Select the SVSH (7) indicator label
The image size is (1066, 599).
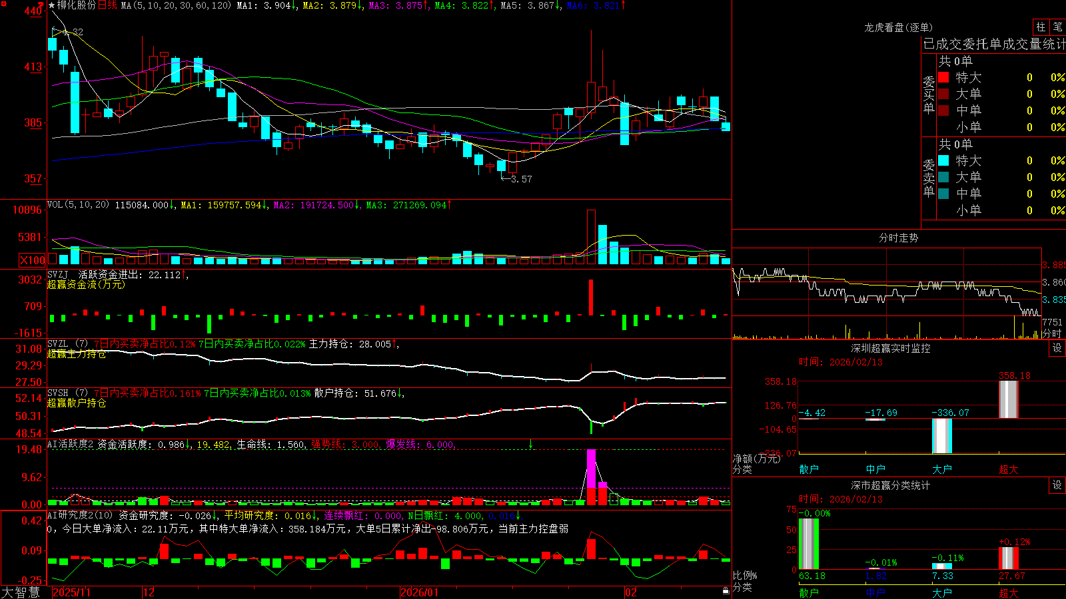tap(67, 393)
